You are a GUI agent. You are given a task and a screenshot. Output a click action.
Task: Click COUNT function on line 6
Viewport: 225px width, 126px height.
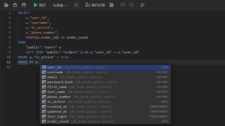pyautogui.click(x=30, y=37)
